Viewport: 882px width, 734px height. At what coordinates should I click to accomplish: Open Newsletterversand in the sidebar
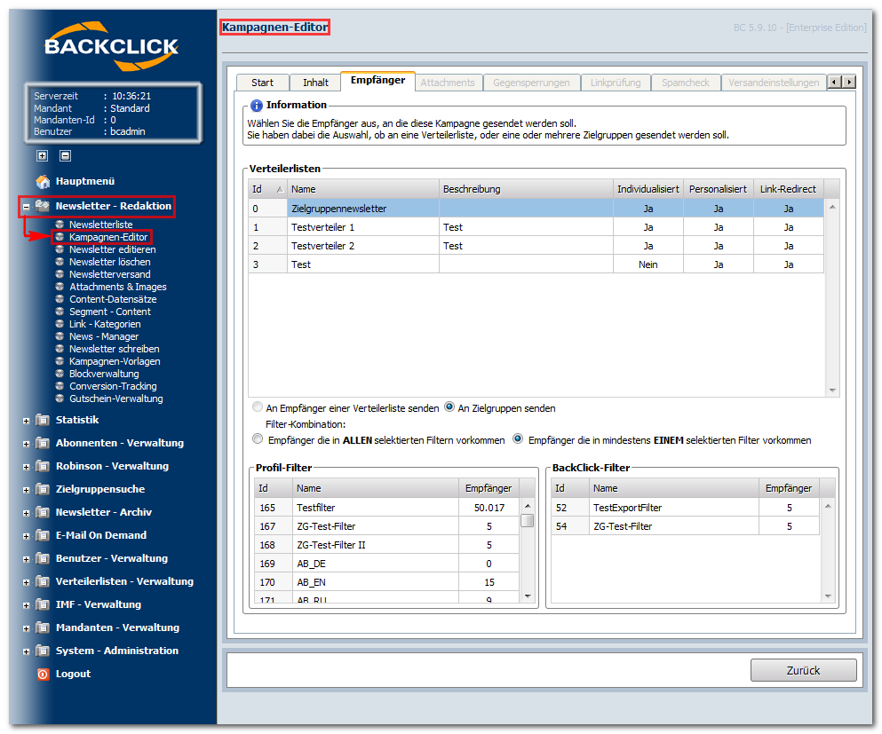(x=109, y=274)
